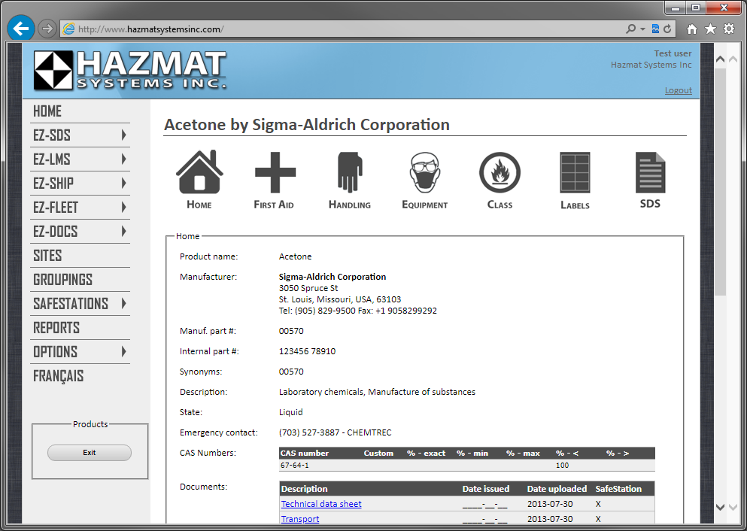Open GROUPINGS in the sidebar menu
This screenshot has width=747, height=531.
62,280
